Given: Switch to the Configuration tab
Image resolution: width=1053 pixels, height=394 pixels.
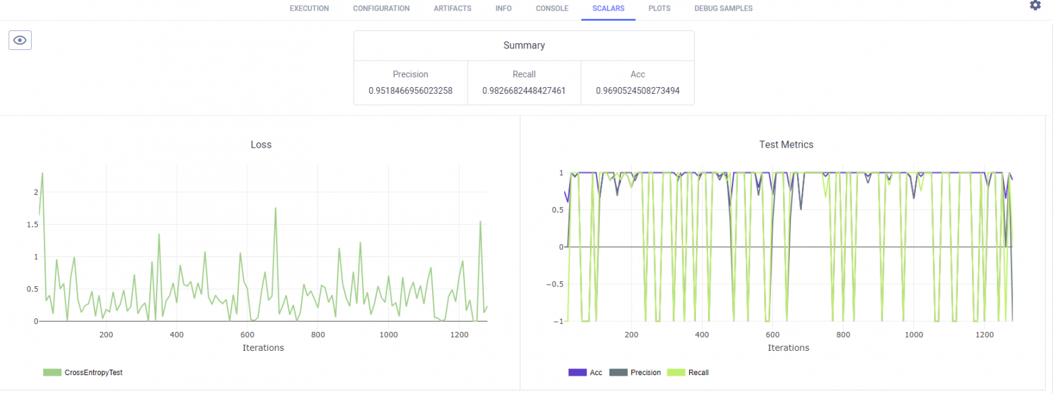Looking at the screenshot, I should [381, 9].
